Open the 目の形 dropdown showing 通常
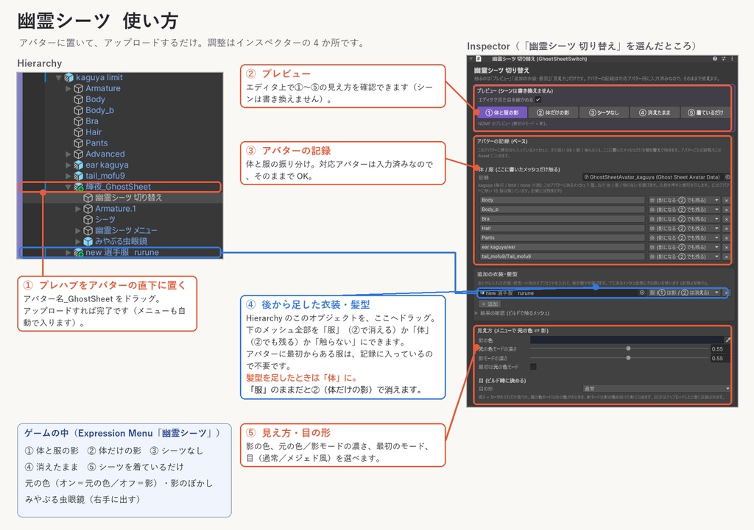This screenshot has width=754, height=530. (x=656, y=388)
